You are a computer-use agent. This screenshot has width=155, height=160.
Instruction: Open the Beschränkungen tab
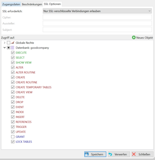pos(32,4)
